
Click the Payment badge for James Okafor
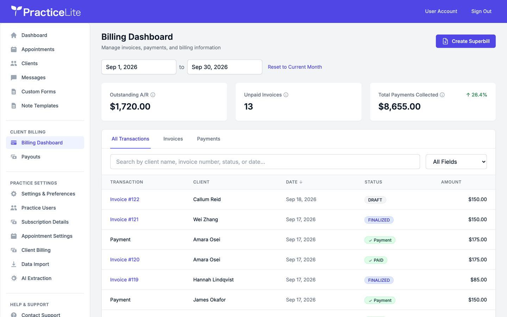tap(380, 300)
